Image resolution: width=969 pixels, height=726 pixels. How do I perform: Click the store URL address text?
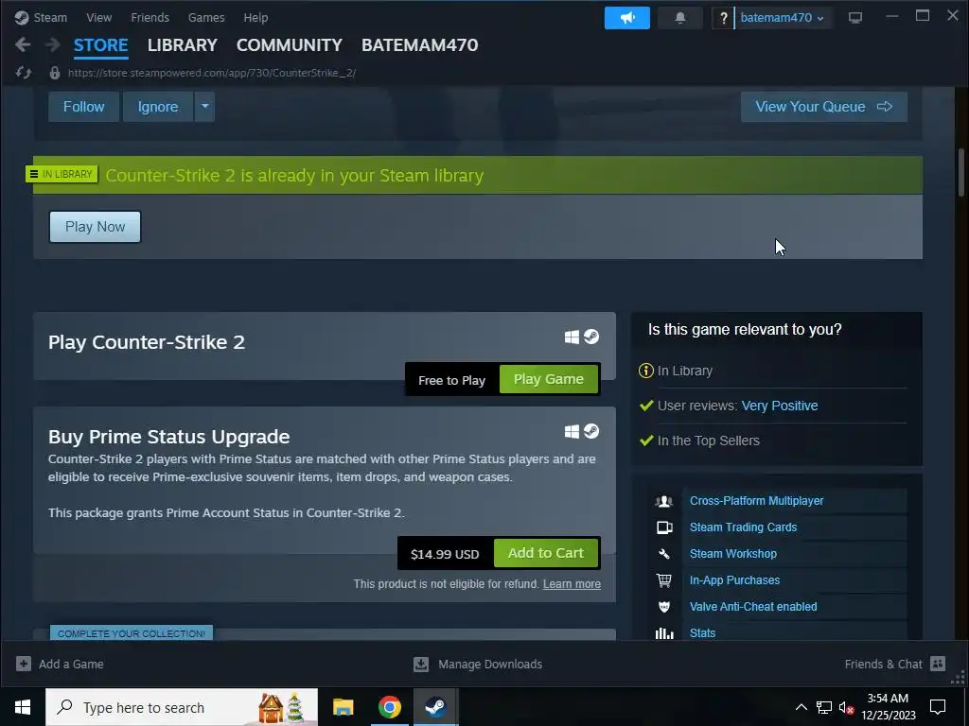211,73
